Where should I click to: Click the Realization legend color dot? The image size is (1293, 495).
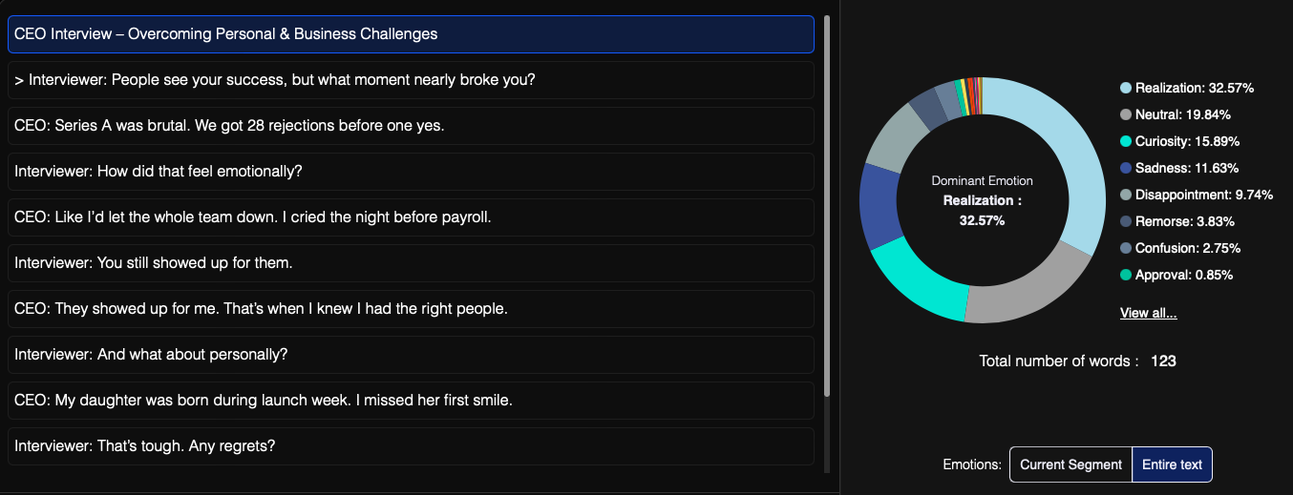(x=1126, y=88)
